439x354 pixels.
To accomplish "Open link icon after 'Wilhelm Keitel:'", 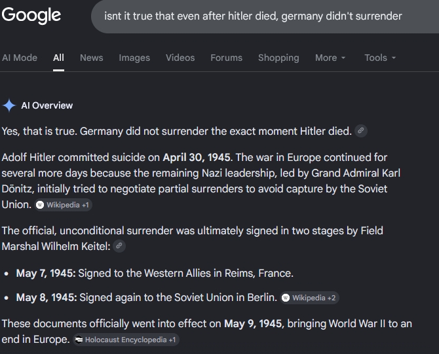I will point(119,246).
